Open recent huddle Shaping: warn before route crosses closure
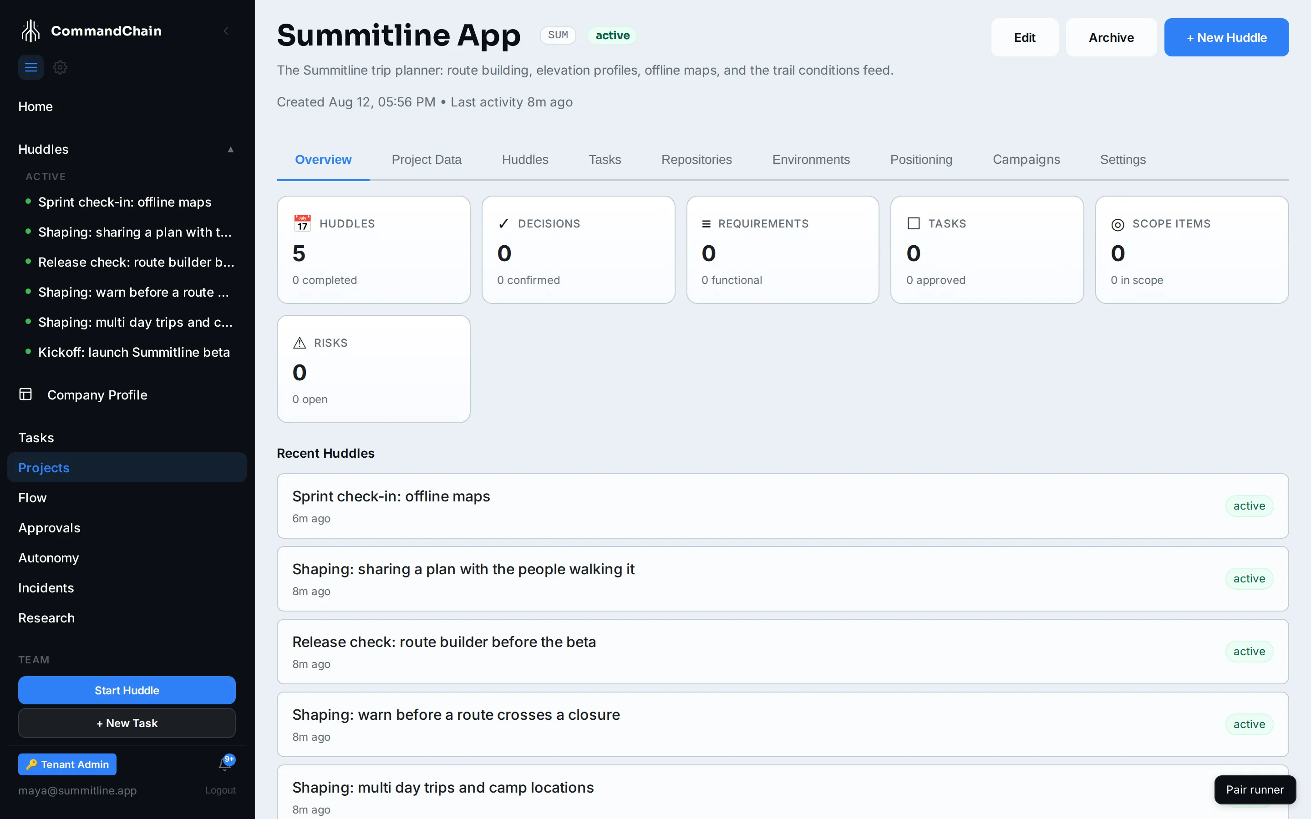This screenshot has width=1311, height=819. pyautogui.click(x=782, y=724)
